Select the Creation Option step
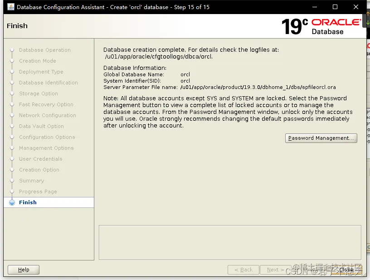370x280 pixels. [39, 170]
